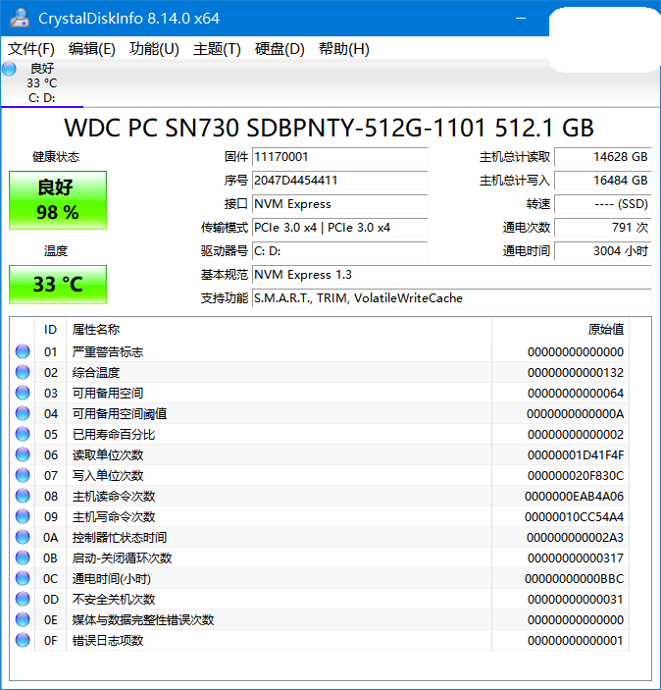Click status orb for 03 可用备用空间
The image size is (661, 690).
(x=23, y=393)
